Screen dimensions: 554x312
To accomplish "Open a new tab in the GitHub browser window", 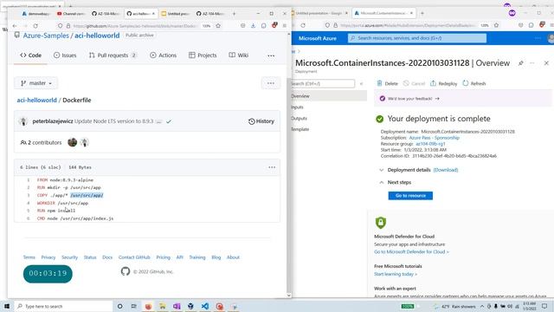I will point(234,14).
